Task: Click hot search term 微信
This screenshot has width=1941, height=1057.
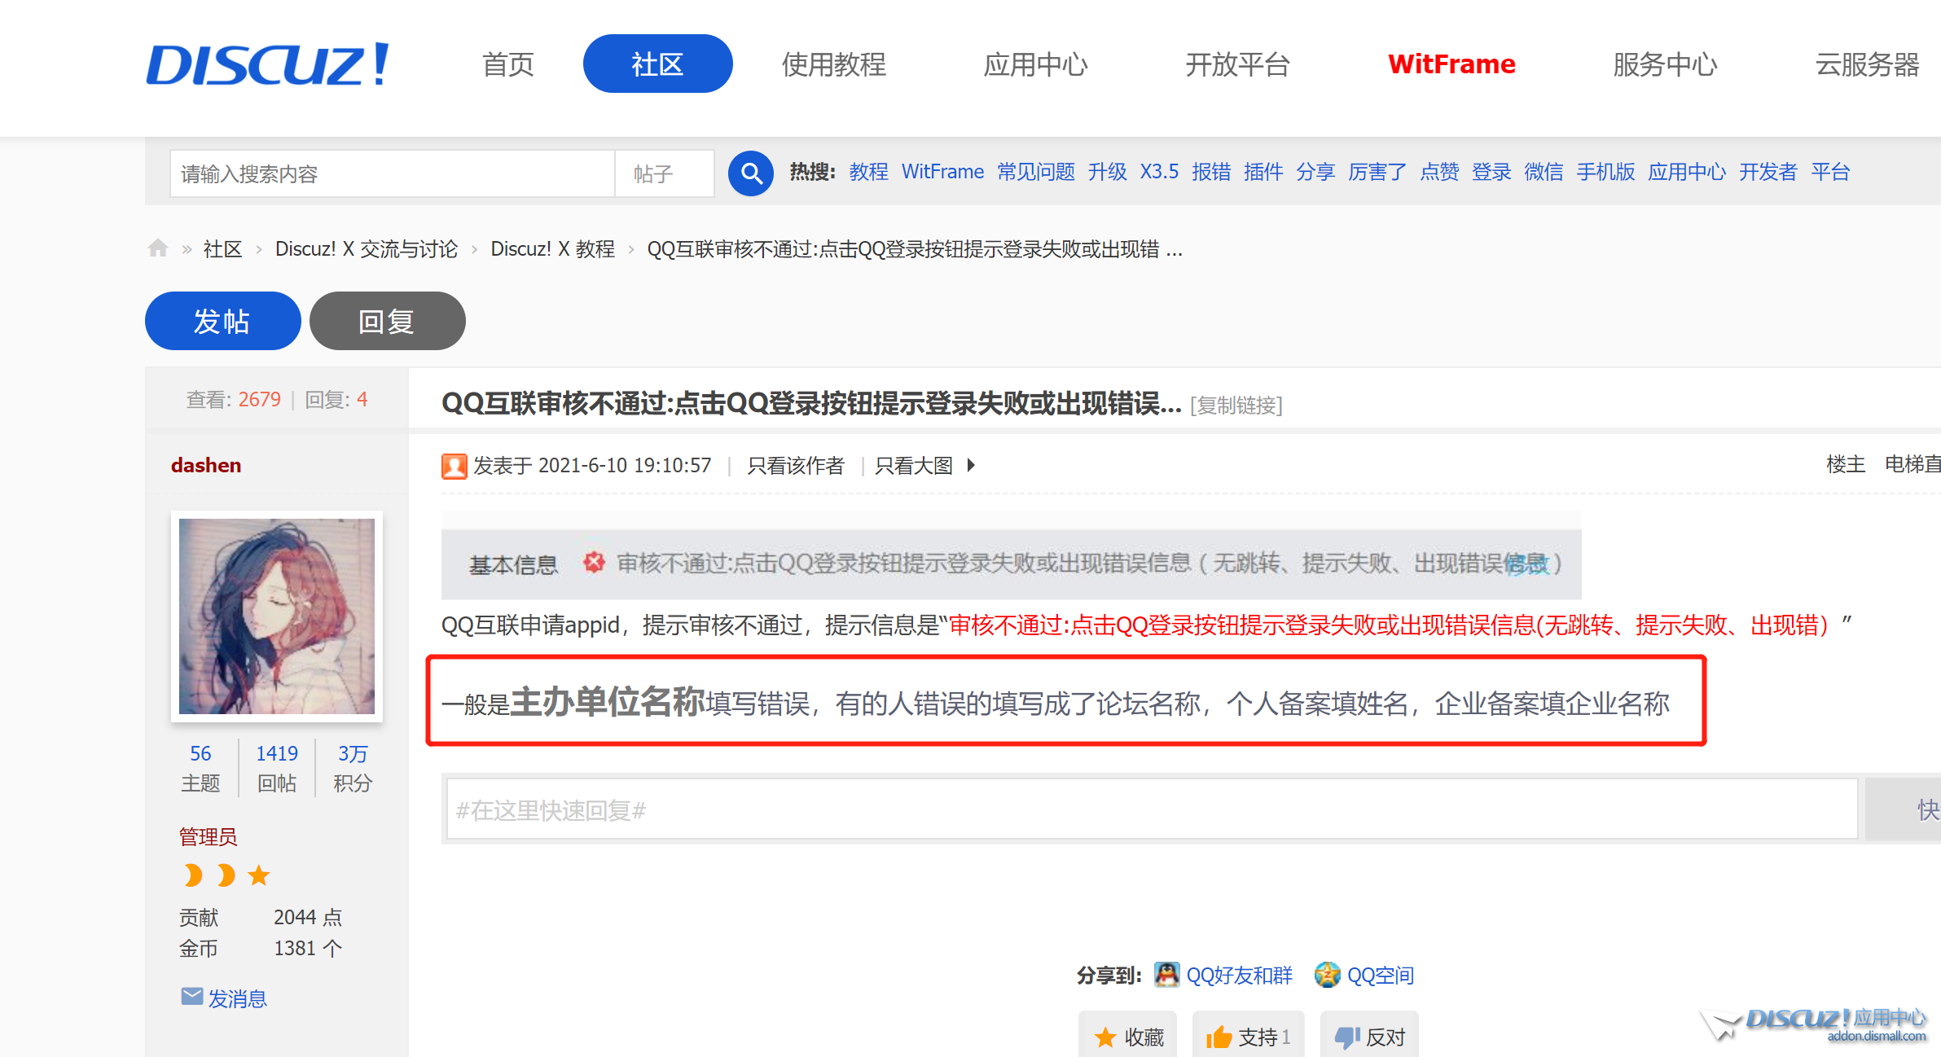Action: [x=1544, y=172]
